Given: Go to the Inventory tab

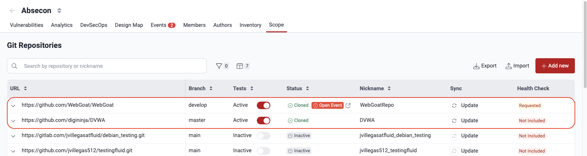Looking at the screenshot, I should tap(250, 25).
